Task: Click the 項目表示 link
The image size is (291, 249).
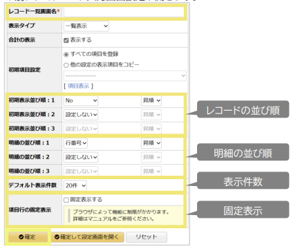Action: tap(79, 86)
